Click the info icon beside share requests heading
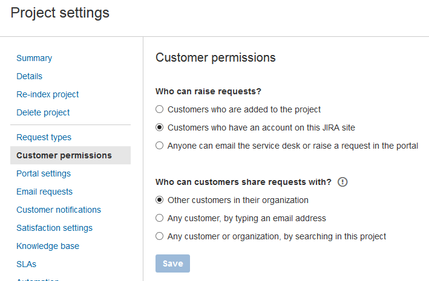The width and height of the screenshot is (429, 281). 342,182
